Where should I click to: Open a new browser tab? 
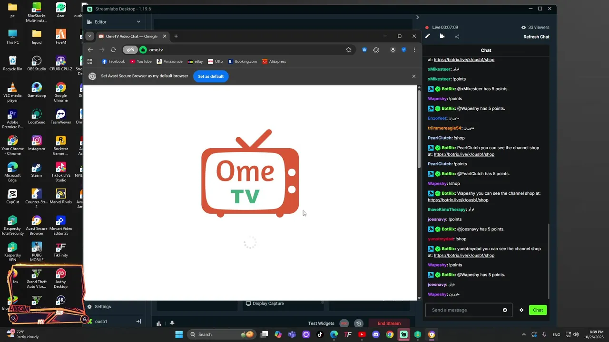click(176, 36)
